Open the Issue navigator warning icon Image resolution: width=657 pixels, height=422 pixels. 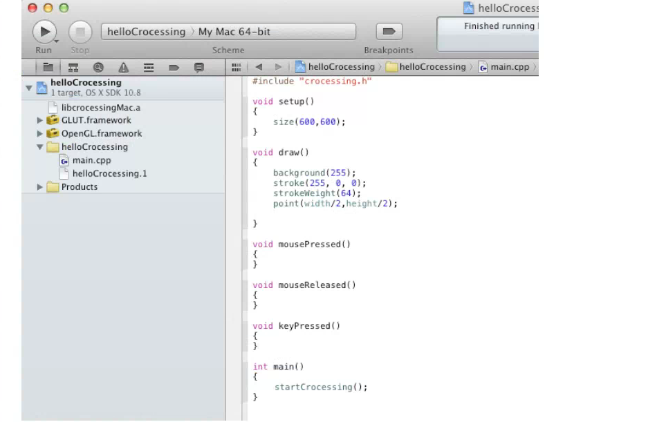click(x=123, y=68)
